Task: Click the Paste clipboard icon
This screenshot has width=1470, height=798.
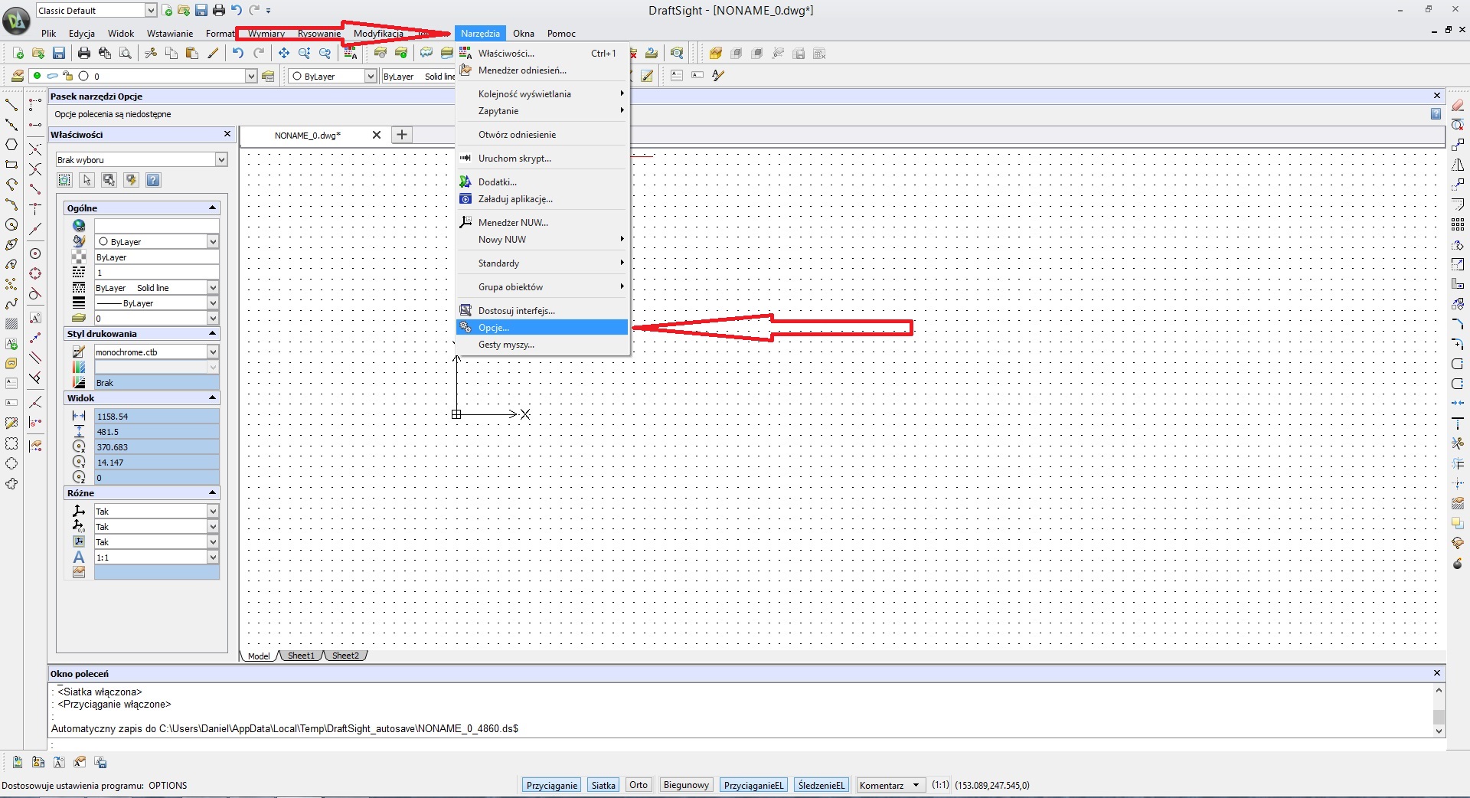Action: click(192, 53)
